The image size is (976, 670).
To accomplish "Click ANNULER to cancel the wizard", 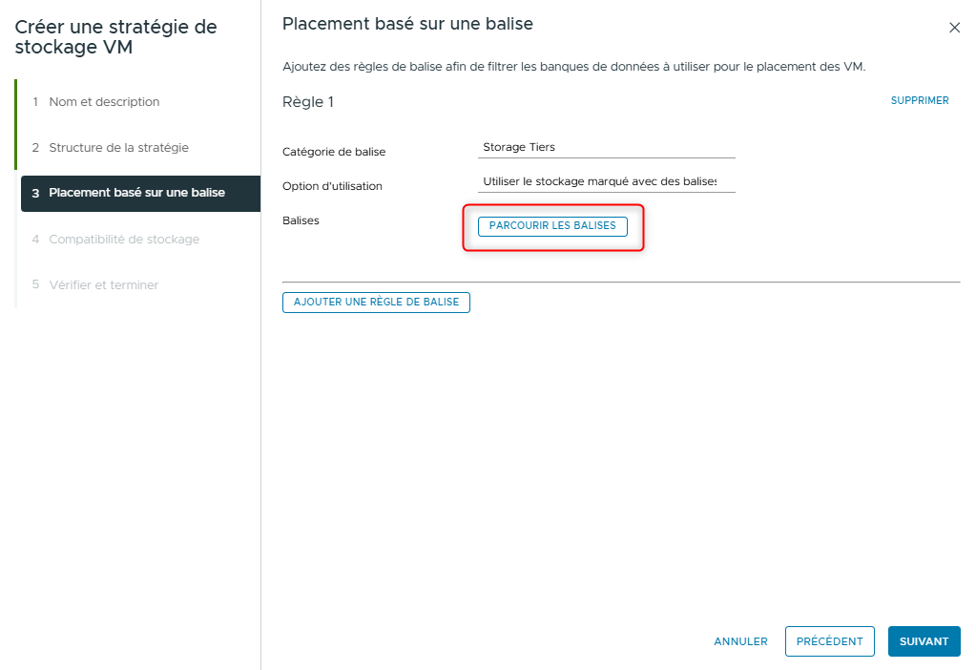I will pos(740,641).
